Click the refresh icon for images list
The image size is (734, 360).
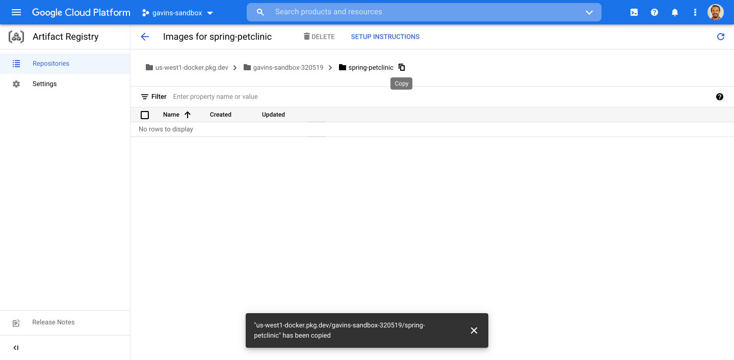721,37
